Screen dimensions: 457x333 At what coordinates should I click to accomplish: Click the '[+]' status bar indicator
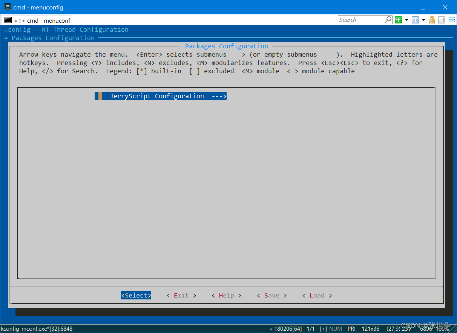tap(323, 329)
